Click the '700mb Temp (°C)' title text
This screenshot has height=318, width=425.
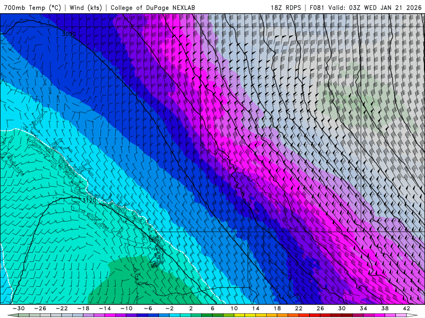(32, 7)
